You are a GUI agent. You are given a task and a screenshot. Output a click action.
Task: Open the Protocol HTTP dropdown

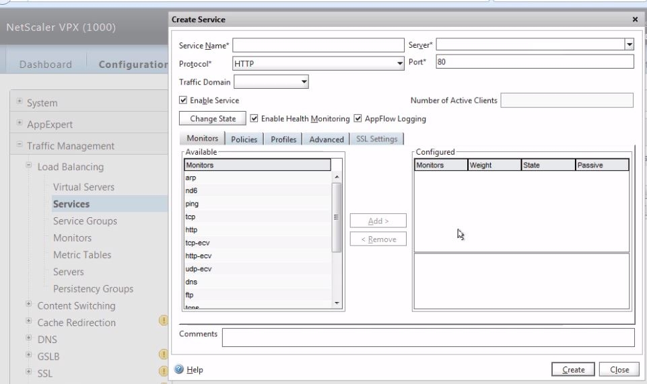point(399,63)
